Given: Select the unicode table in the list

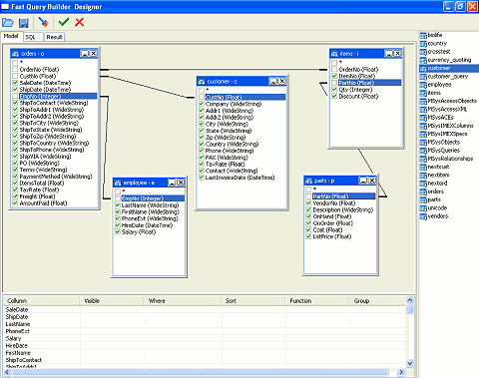Looking at the screenshot, I should point(437,207).
